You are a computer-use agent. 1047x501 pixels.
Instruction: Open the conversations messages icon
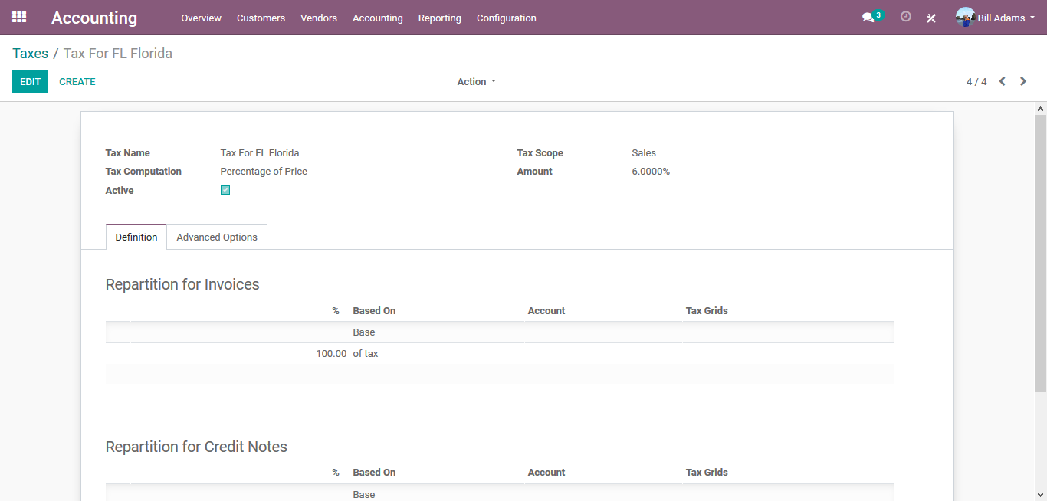click(868, 18)
